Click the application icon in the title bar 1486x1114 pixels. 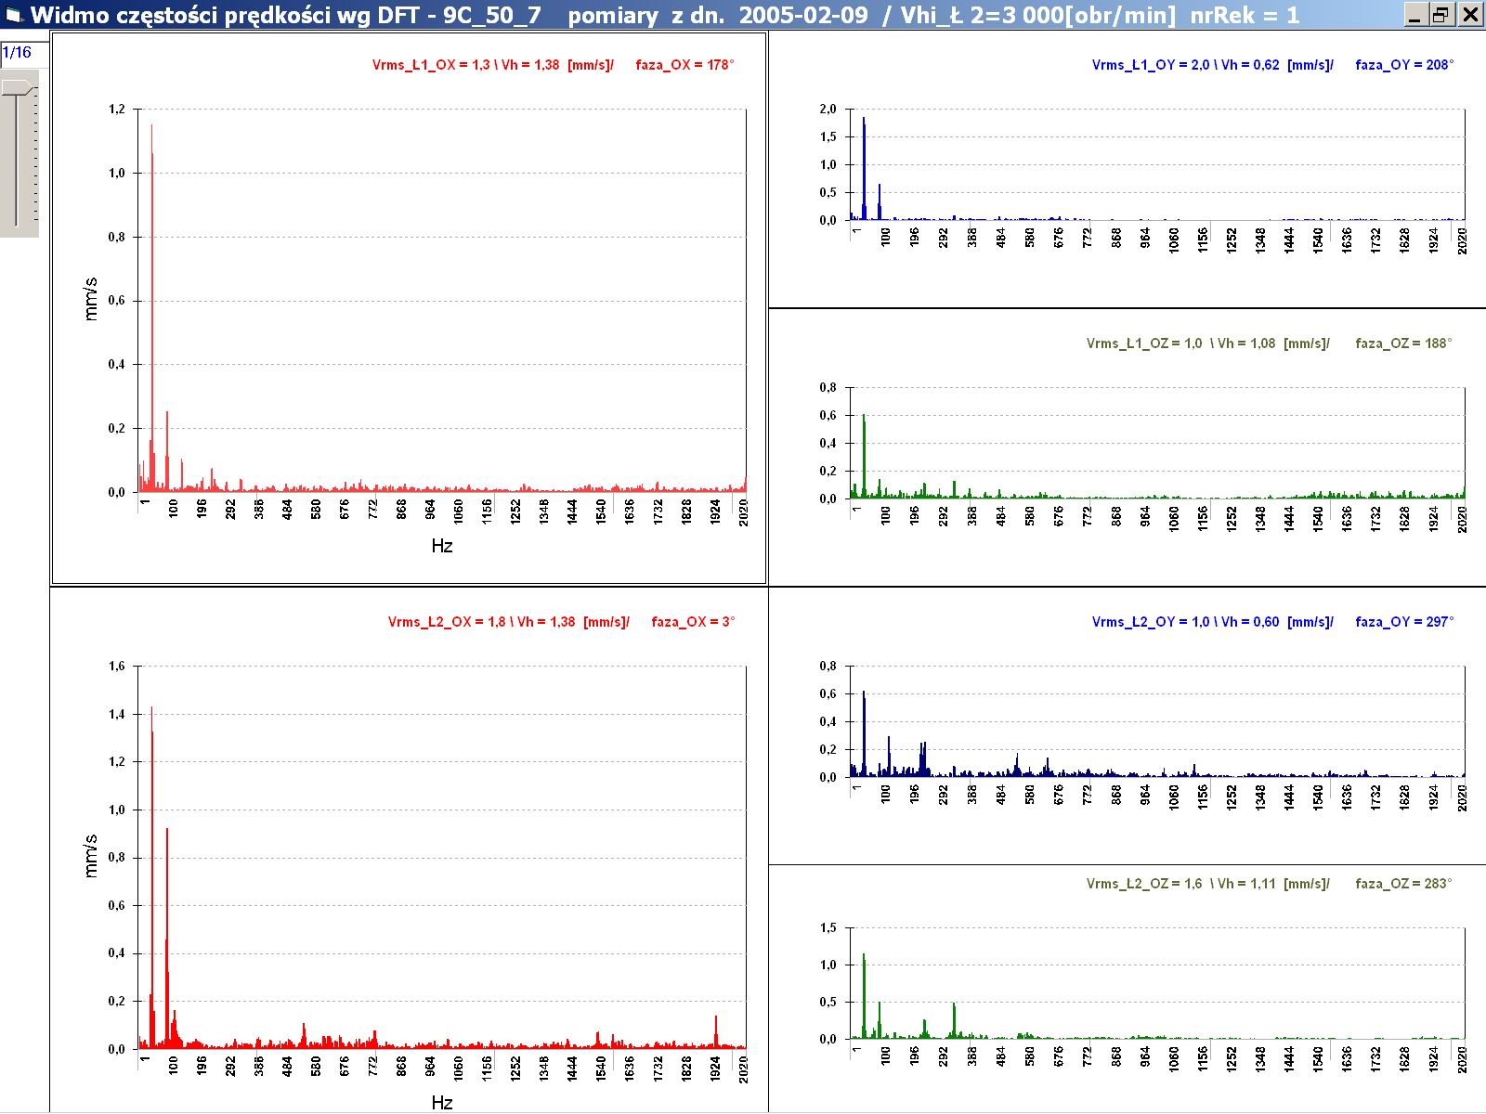click(x=14, y=15)
